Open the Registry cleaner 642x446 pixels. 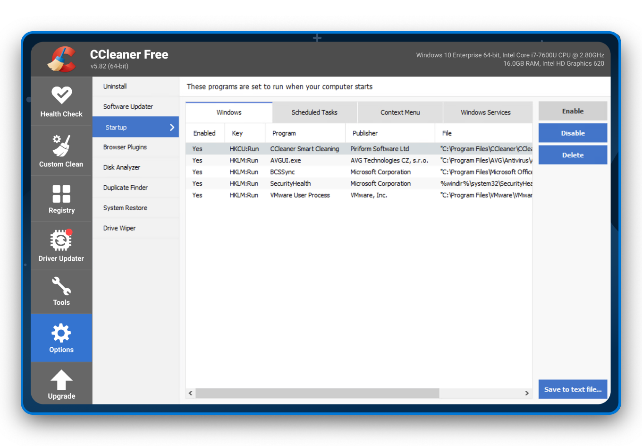click(61, 198)
